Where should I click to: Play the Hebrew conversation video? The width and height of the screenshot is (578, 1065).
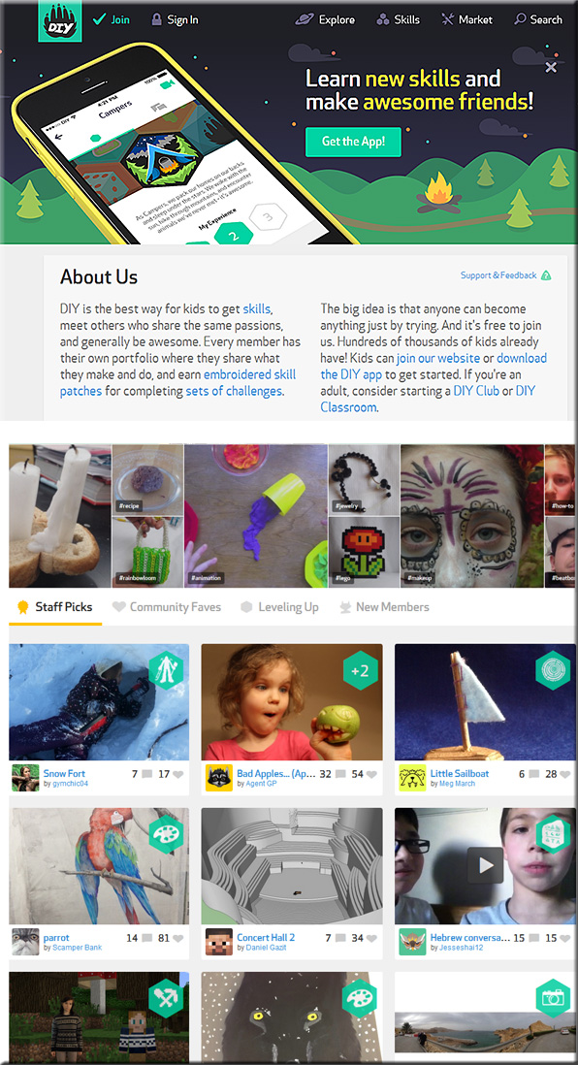[x=485, y=864]
